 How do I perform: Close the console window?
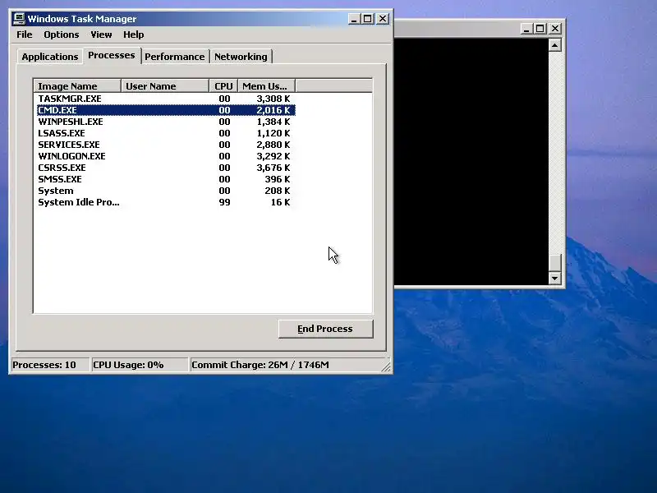pyautogui.click(x=555, y=29)
